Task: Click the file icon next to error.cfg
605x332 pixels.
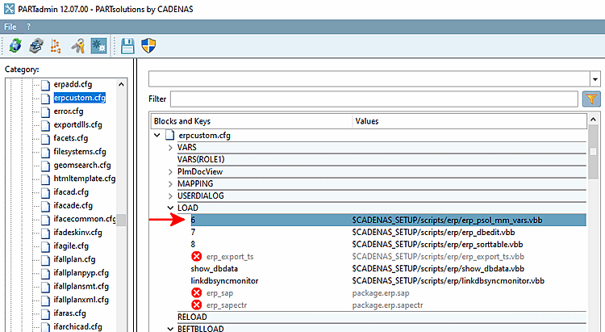Action: click(45, 111)
